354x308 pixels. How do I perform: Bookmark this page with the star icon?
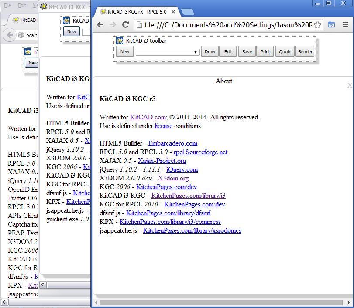[x=317, y=25]
